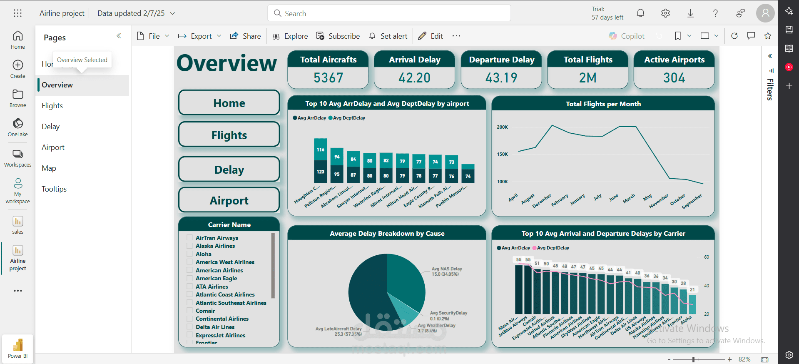The height and width of the screenshot is (364, 799).
Task: Click the Carrier Name list scrollbar
Action: 273,266
